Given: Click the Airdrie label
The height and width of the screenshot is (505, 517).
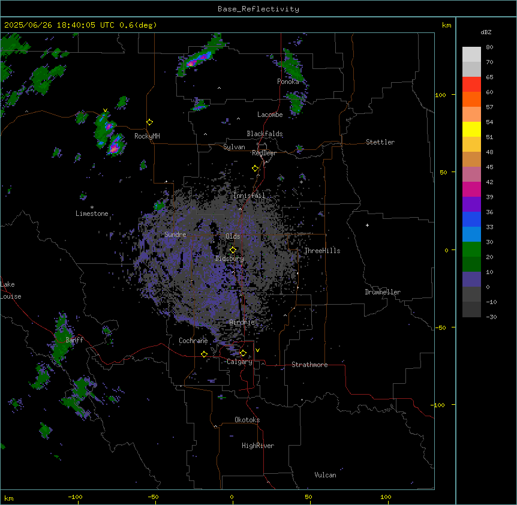Looking at the screenshot, I should (242, 322).
